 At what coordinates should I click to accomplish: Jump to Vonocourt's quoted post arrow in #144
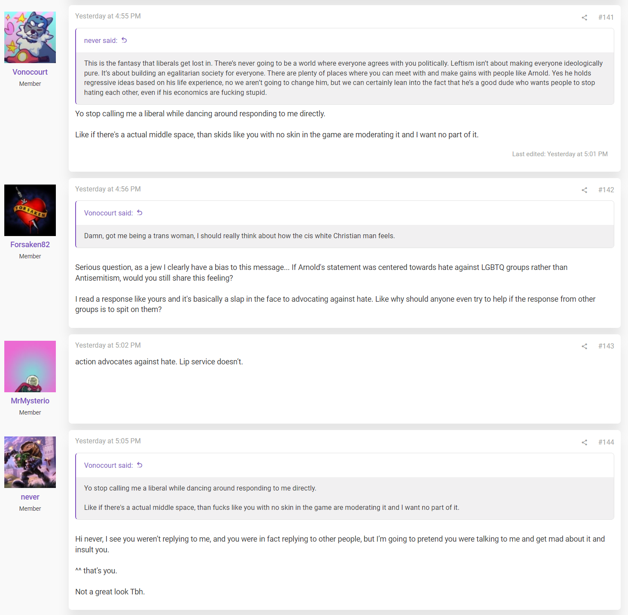pos(140,465)
